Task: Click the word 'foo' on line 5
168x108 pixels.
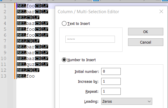Action: 30,29
